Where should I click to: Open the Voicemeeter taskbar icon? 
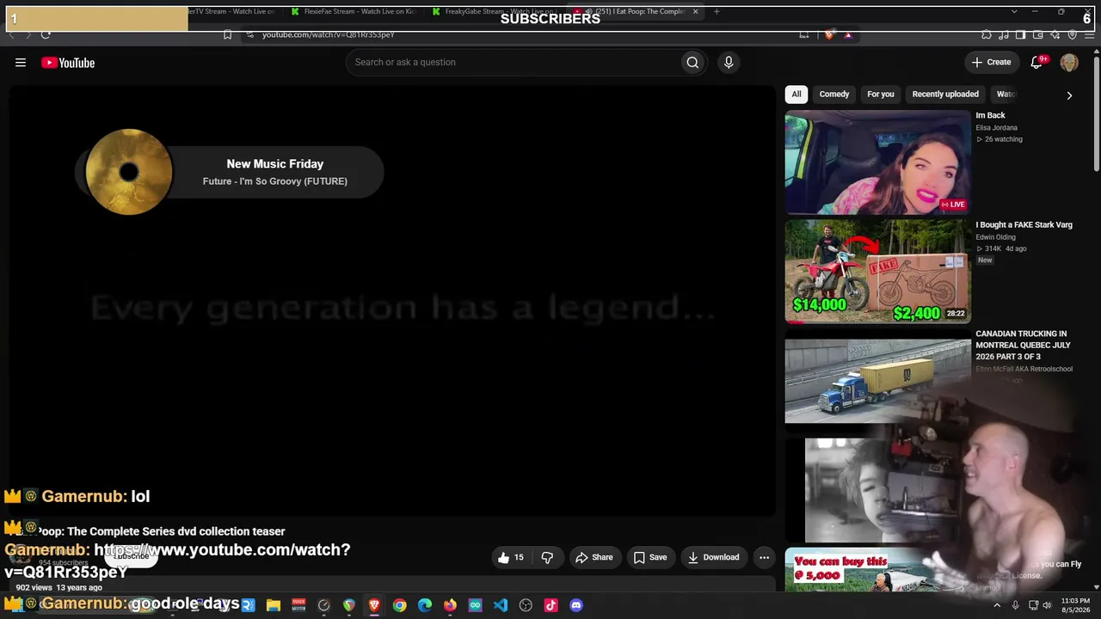(298, 605)
